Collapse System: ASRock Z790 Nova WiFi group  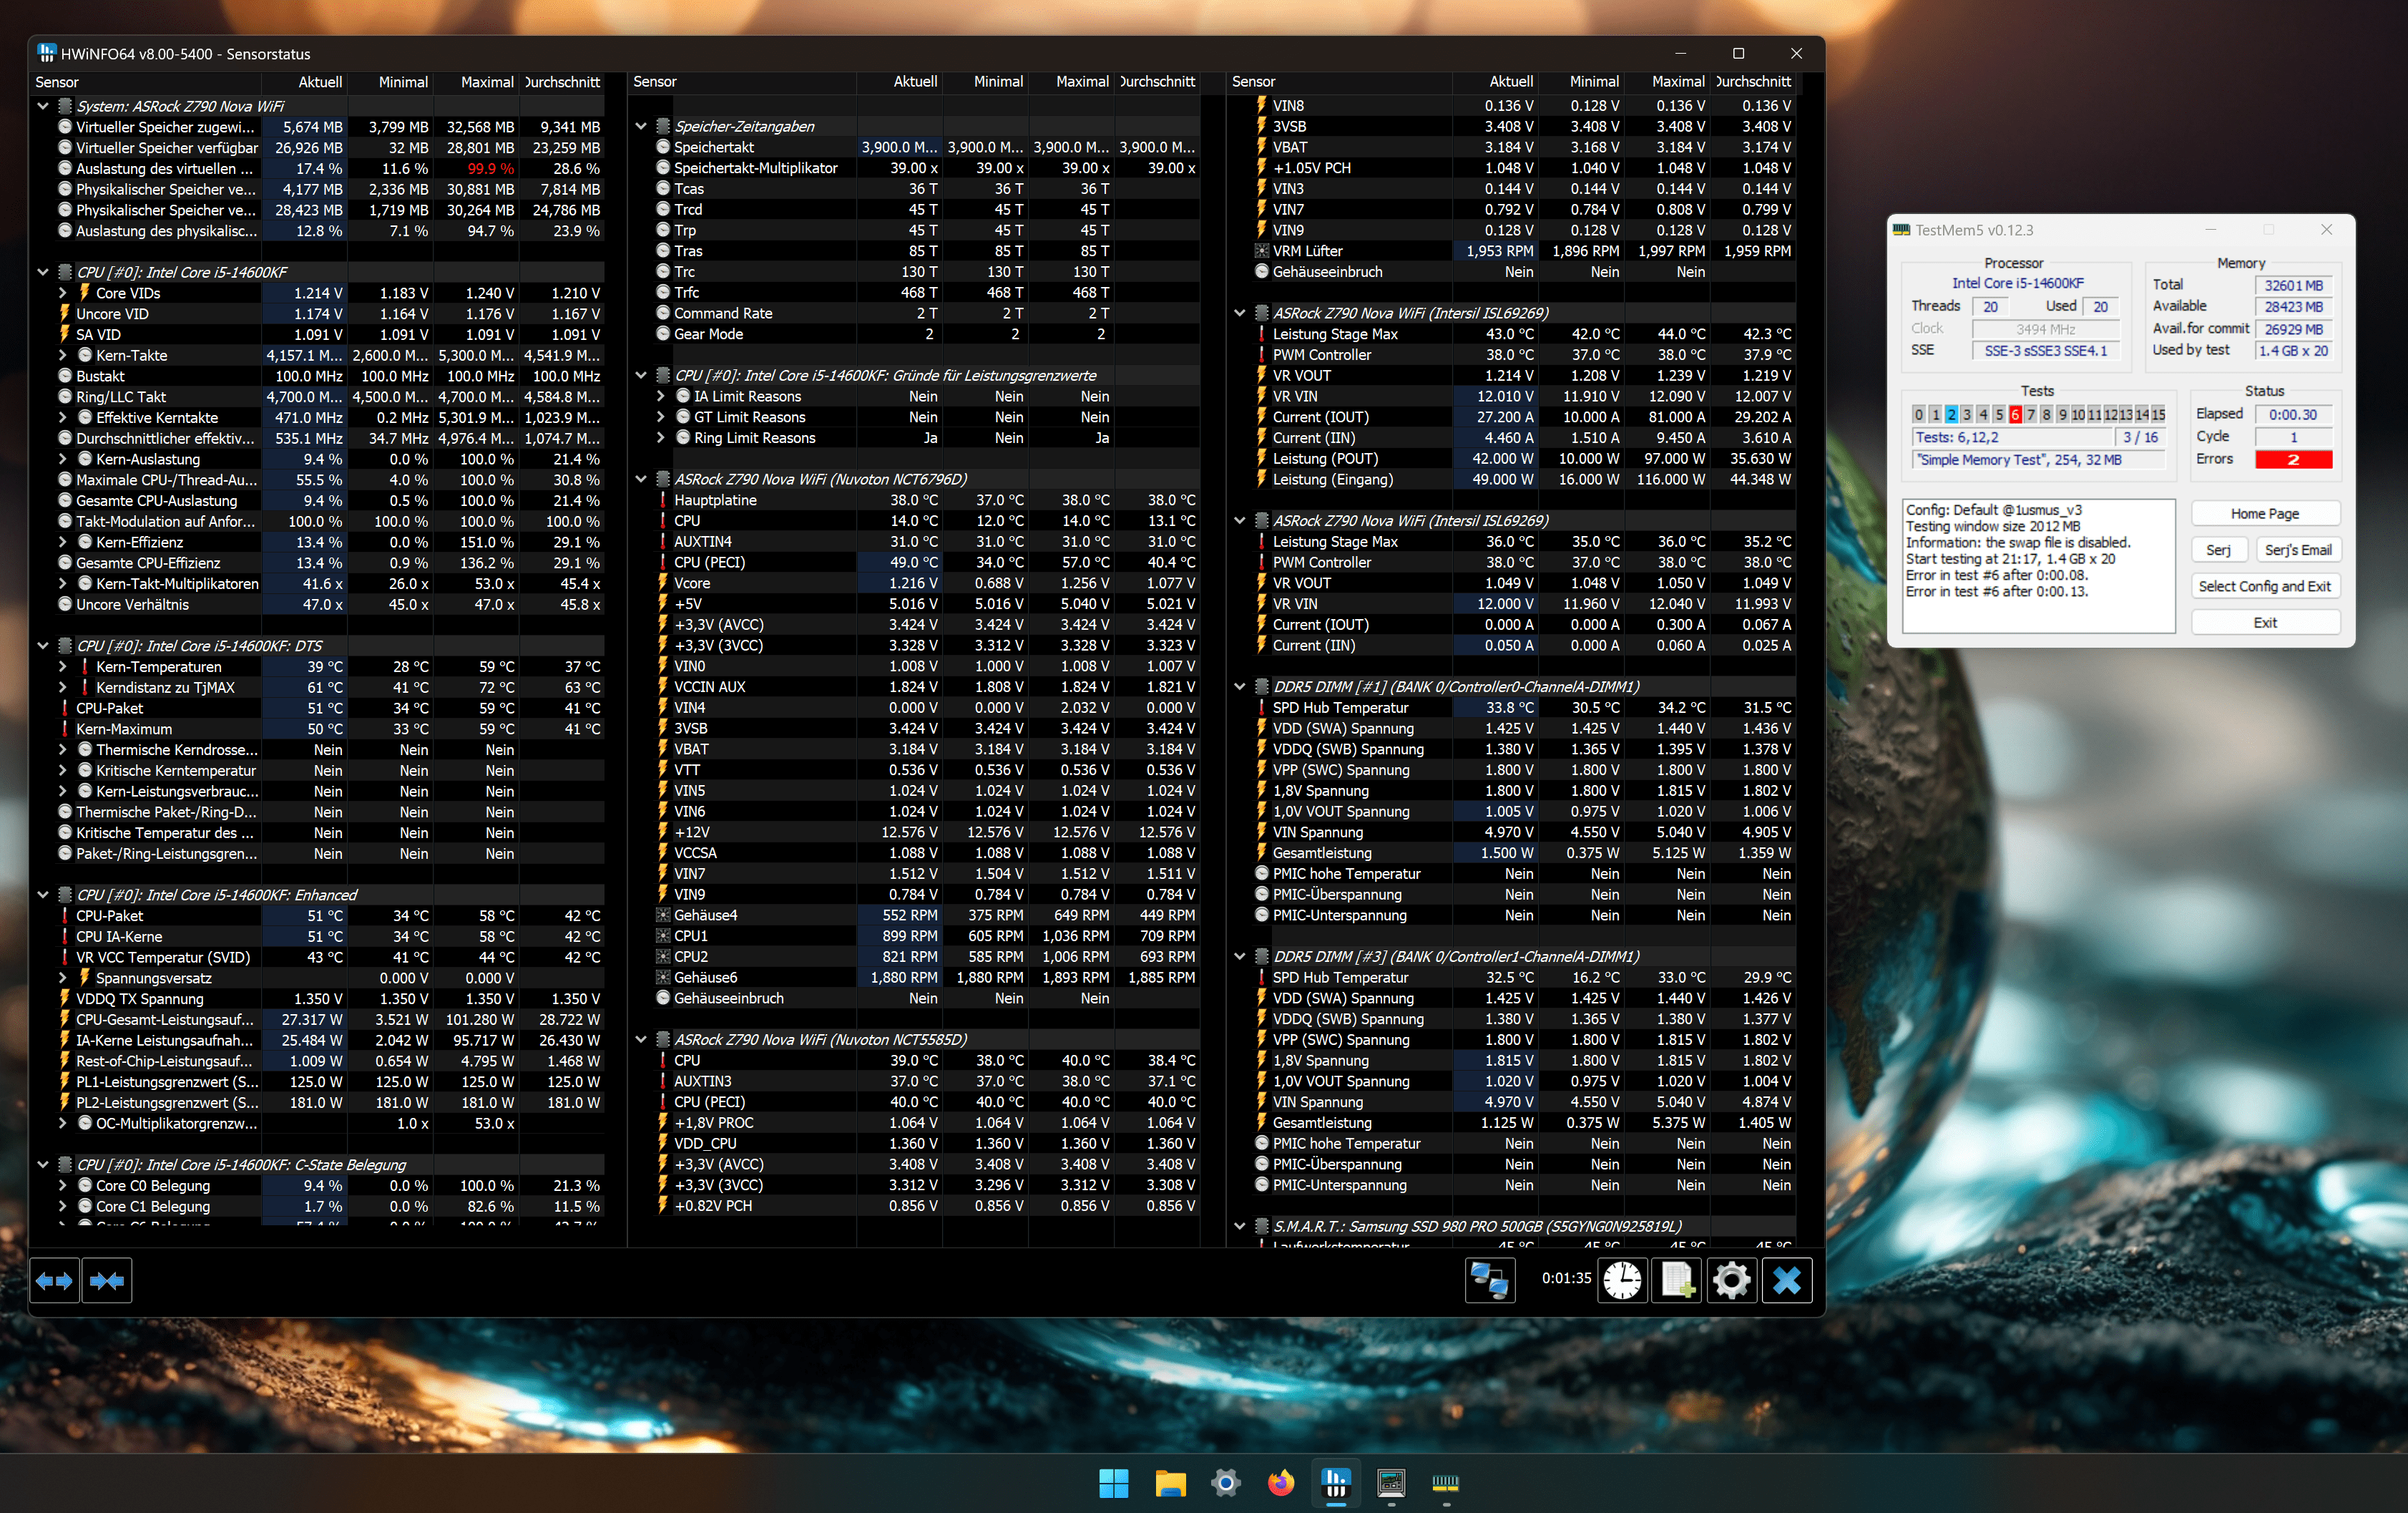pos(43,106)
